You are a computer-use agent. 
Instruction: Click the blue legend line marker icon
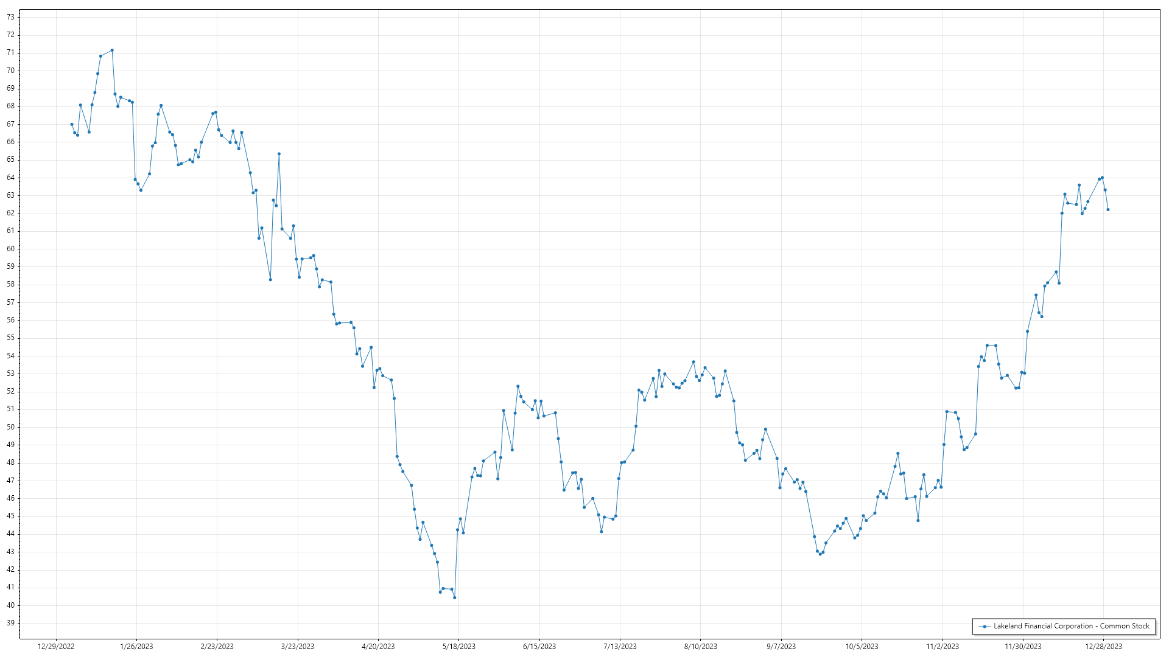[x=984, y=626]
